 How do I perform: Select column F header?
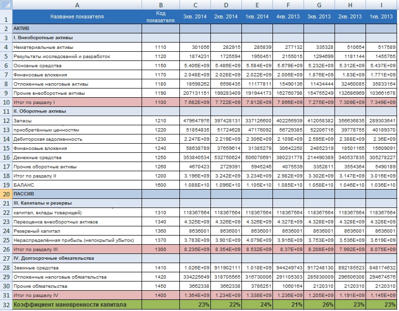(x=288, y=4)
